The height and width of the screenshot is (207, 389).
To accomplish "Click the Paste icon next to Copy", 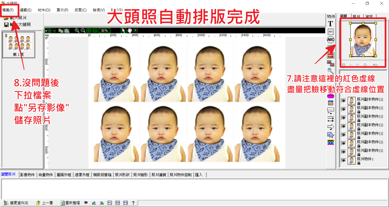I will [x=67, y=30].
